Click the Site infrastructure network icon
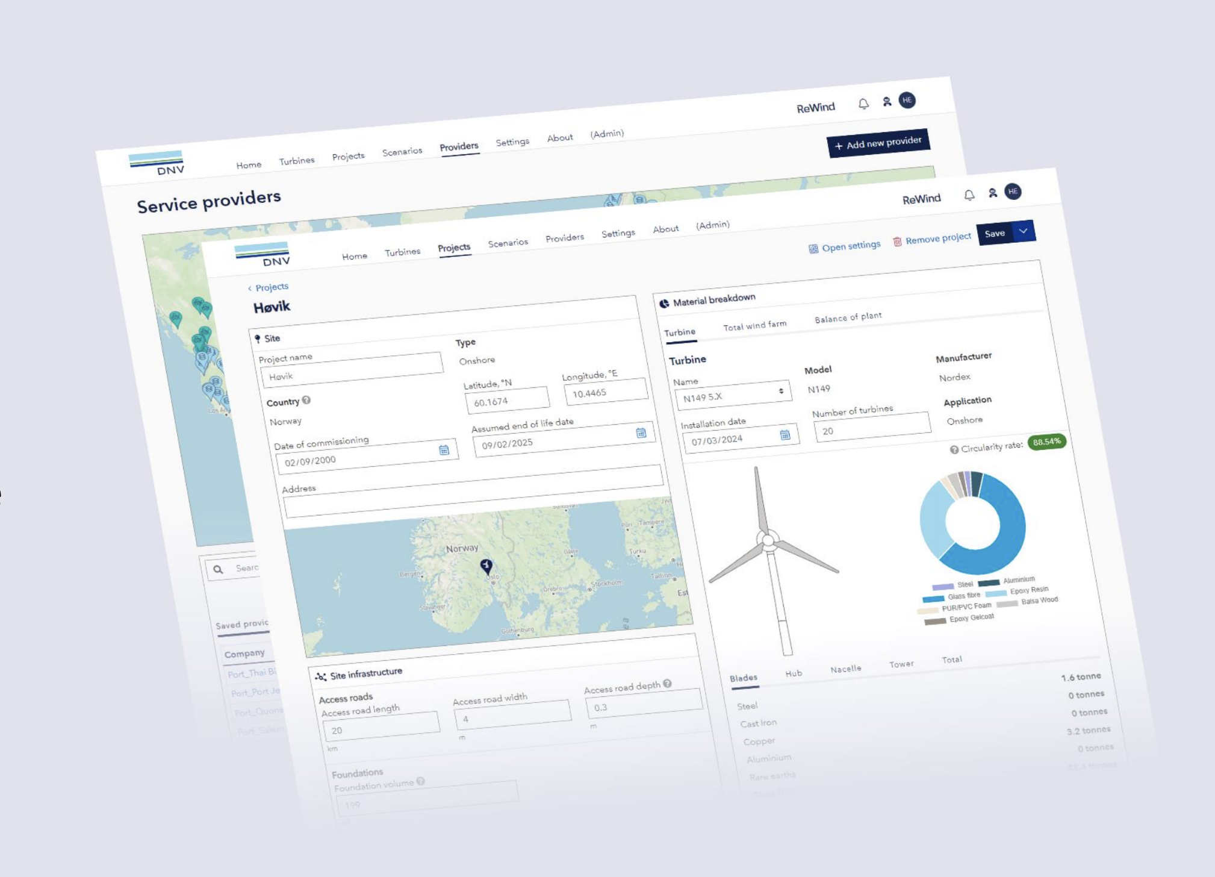Screen dimensions: 1215x877 [x=321, y=676]
